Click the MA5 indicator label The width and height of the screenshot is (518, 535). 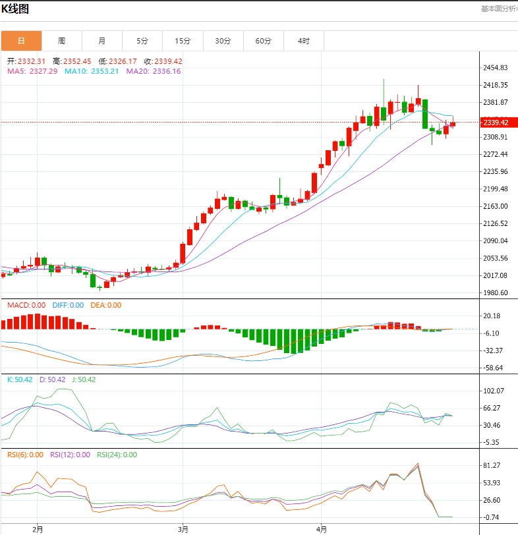click(x=32, y=71)
